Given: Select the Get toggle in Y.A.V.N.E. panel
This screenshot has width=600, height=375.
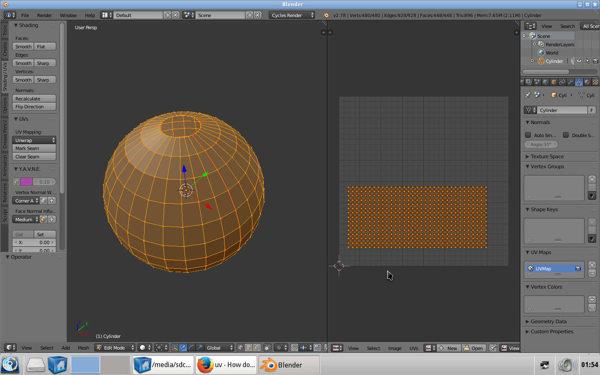Looking at the screenshot, I should point(23,234).
